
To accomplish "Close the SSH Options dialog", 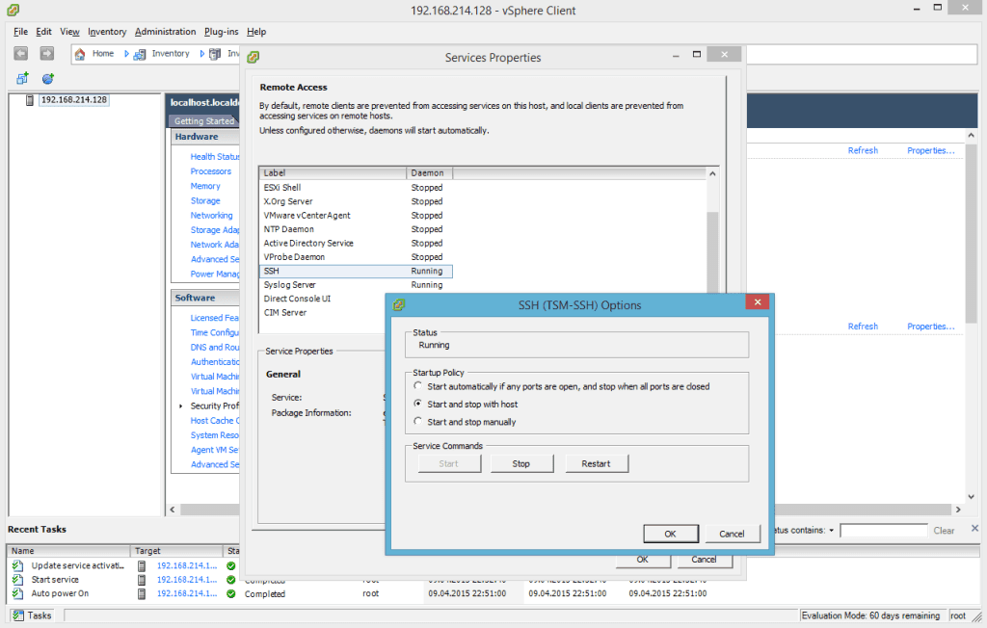I will 758,302.
